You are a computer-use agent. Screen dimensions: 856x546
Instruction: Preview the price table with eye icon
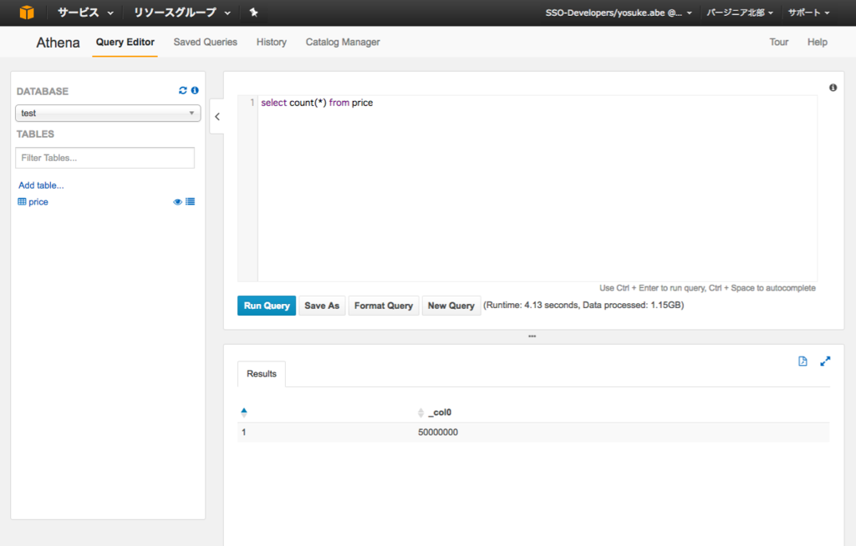coord(177,202)
